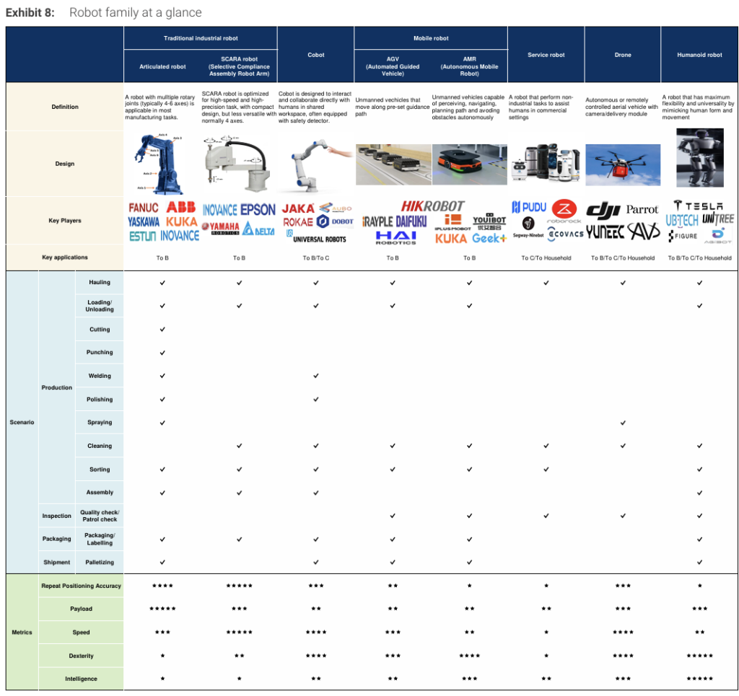Click the ABB logo

(x=181, y=207)
